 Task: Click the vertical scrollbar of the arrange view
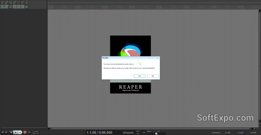[x=260, y=66]
